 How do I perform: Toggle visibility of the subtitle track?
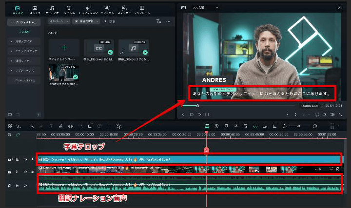(x=33, y=159)
